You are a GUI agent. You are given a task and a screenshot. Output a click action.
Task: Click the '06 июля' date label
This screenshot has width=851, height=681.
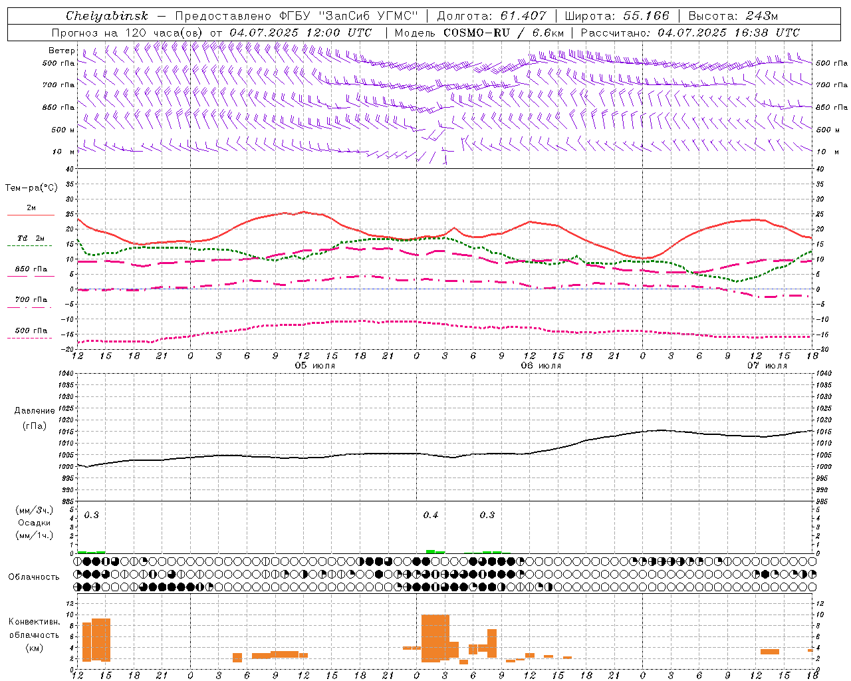541,366
